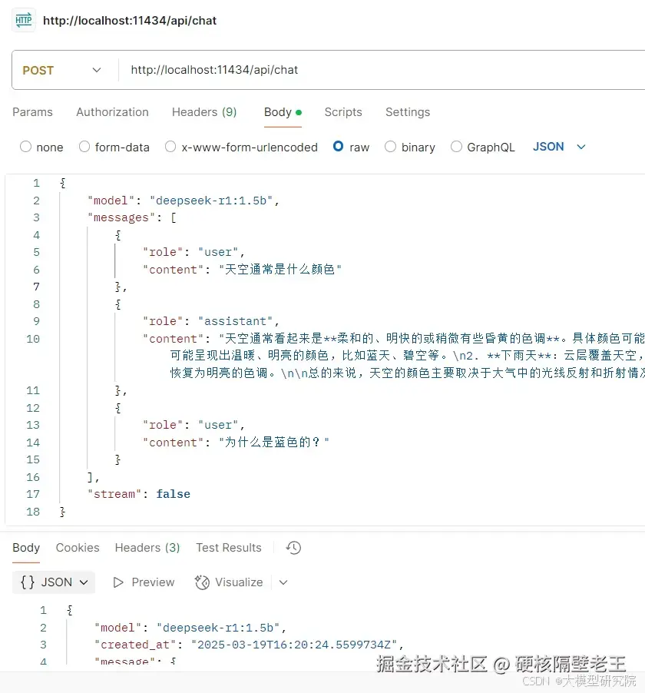This screenshot has height=693, width=645.
Task: Select the raw body option
Action: pyautogui.click(x=338, y=146)
